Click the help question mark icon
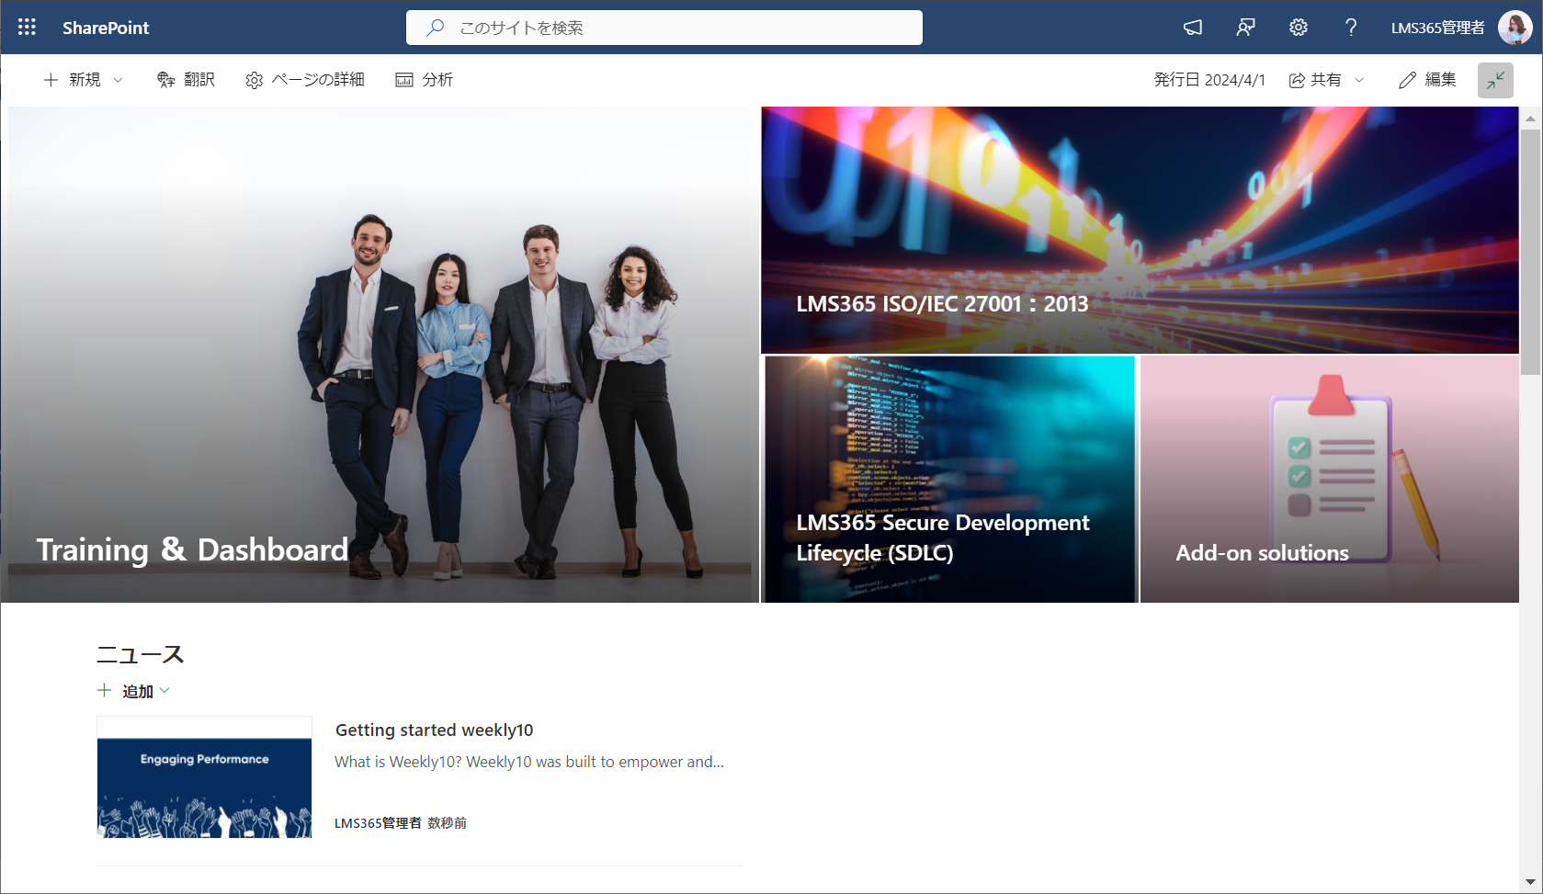This screenshot has height=894, width=1543. point(1350,28)
